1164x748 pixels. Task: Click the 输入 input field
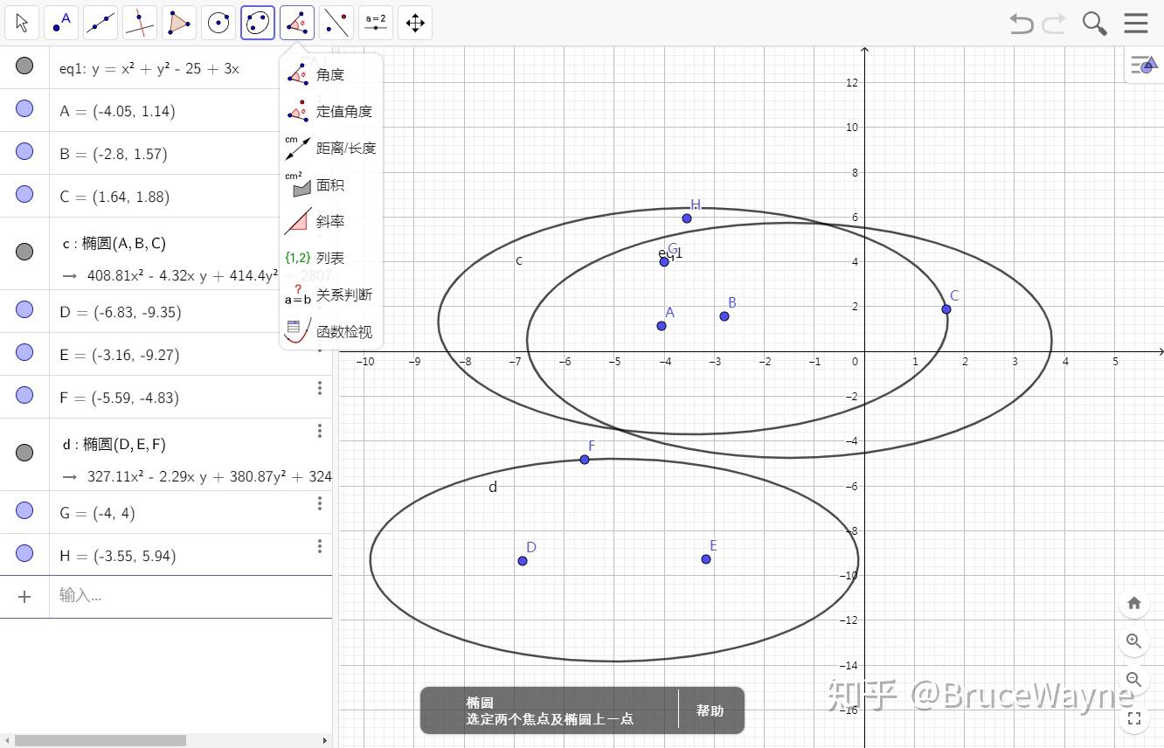[191, 596]
